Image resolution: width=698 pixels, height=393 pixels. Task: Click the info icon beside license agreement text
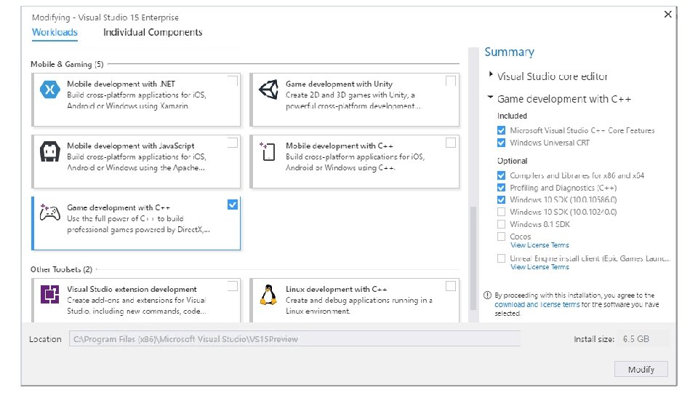pos(489,295)
